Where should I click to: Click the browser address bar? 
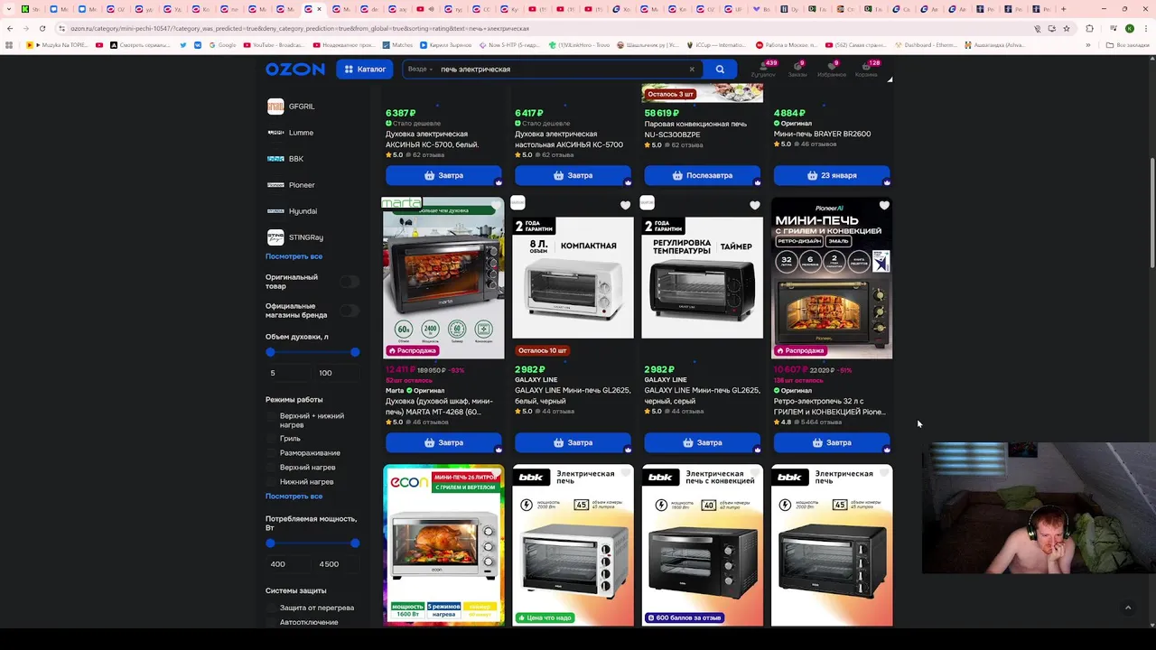542,28
